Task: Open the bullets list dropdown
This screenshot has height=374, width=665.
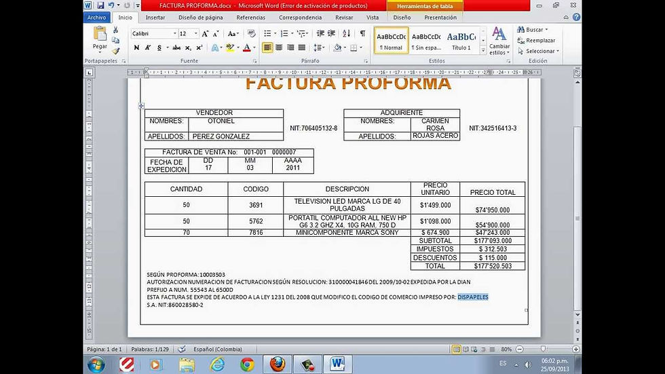Action: pyautogui.click(x=275, y=33)
